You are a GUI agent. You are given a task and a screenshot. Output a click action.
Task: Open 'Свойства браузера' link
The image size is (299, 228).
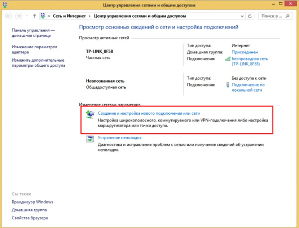point(30,218)
